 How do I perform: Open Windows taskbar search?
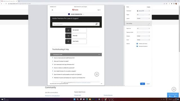point(78,99)
